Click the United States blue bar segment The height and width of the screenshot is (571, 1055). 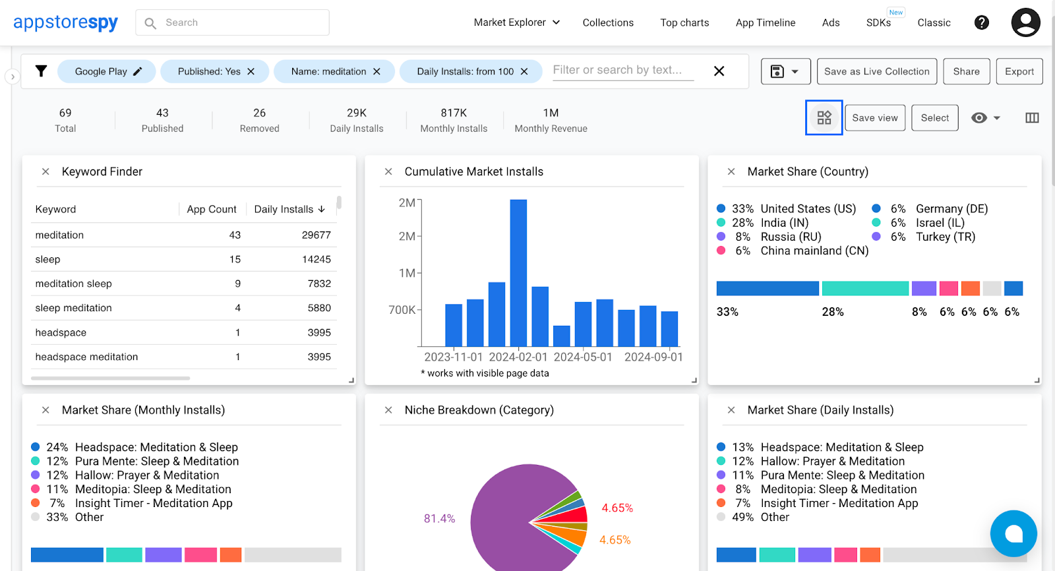pos(768,288)
